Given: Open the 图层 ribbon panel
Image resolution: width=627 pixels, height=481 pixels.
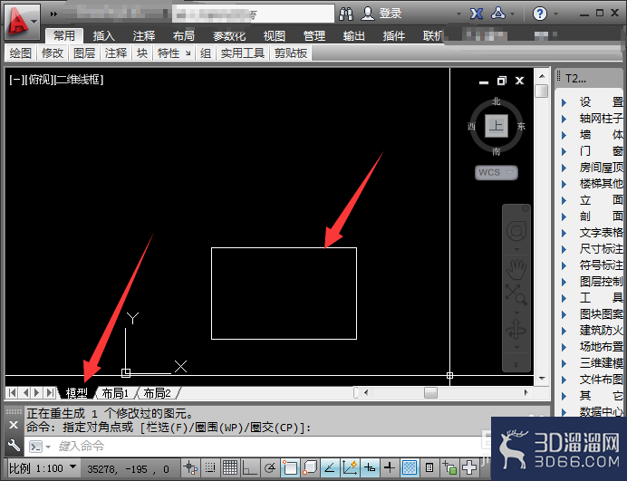Looking at the screenshot, I should (x=84, y=53).
